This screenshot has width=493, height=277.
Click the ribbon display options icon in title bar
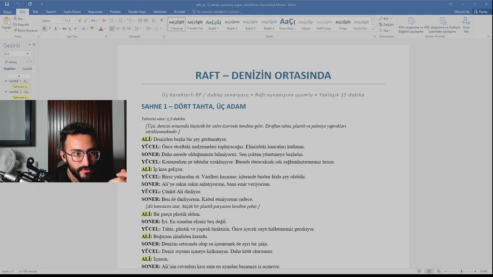coord(451,4)
